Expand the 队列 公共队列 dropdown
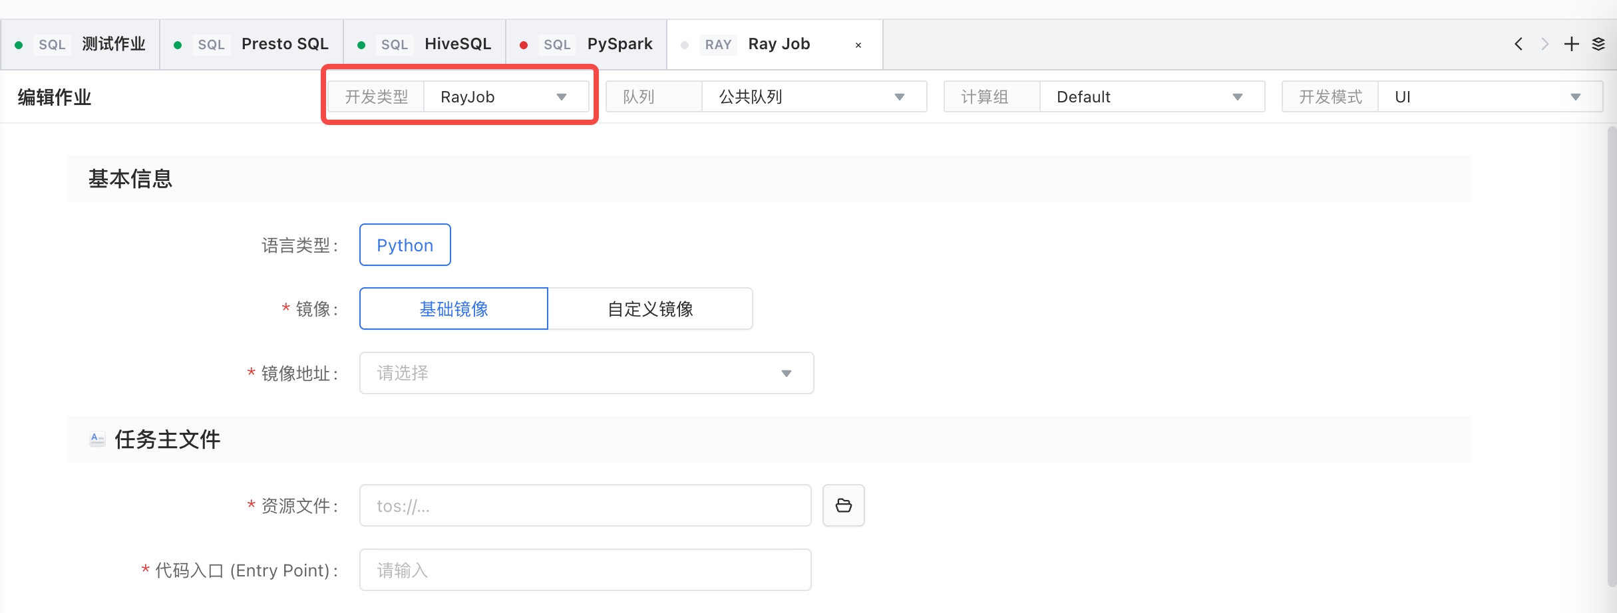 click(x=813, y=97)
